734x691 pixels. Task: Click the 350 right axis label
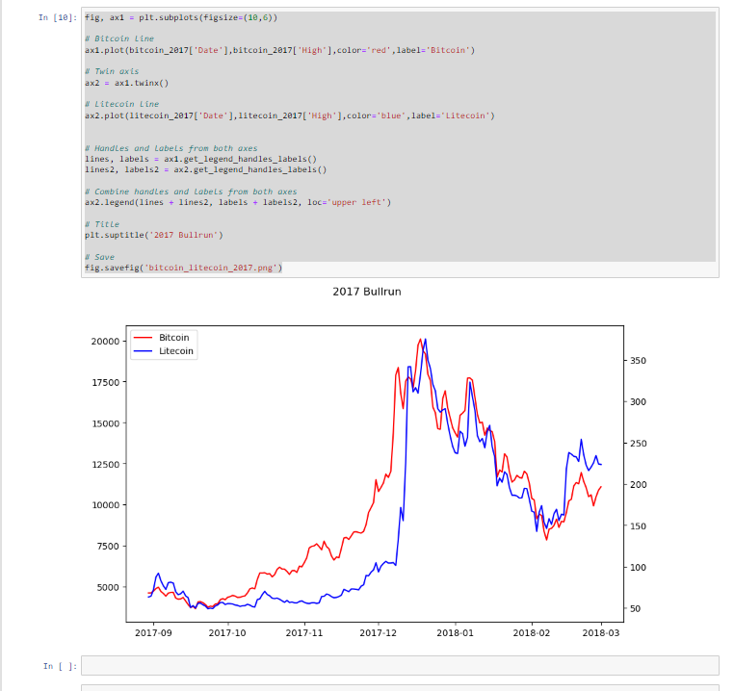click(638, 361)
